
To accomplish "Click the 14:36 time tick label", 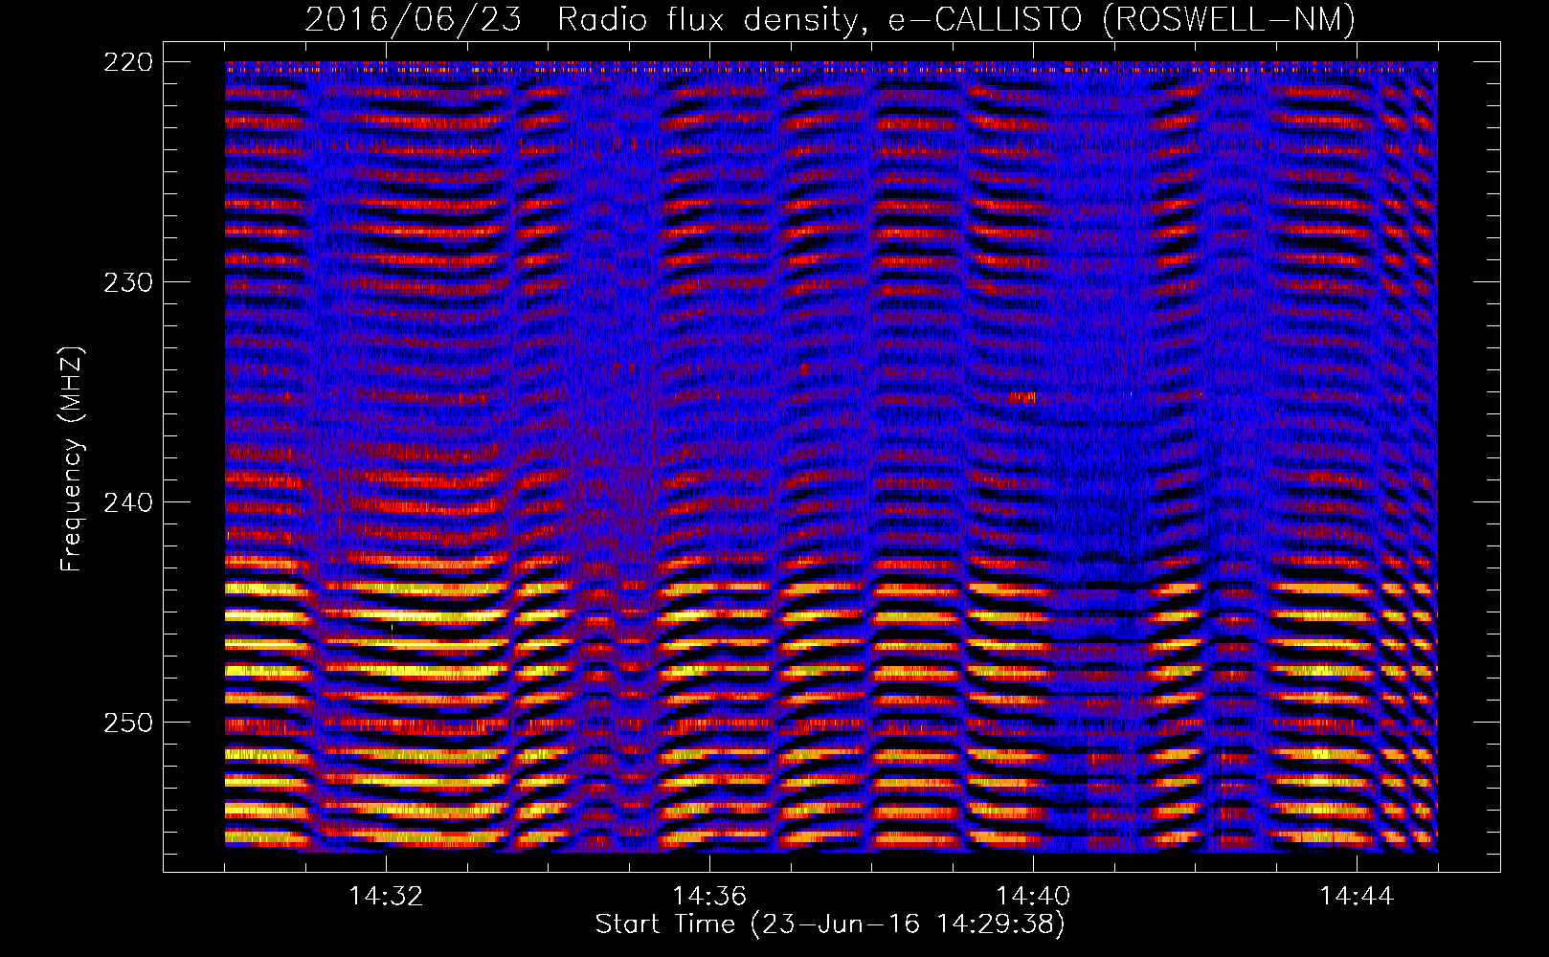I will coord(709,896).
